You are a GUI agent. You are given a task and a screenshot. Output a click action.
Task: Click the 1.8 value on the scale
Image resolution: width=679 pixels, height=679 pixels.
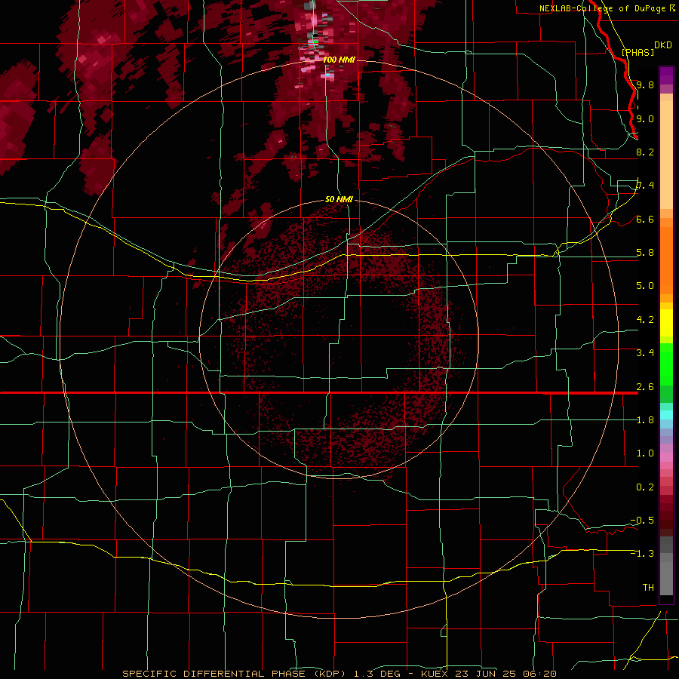click(645, 420)
